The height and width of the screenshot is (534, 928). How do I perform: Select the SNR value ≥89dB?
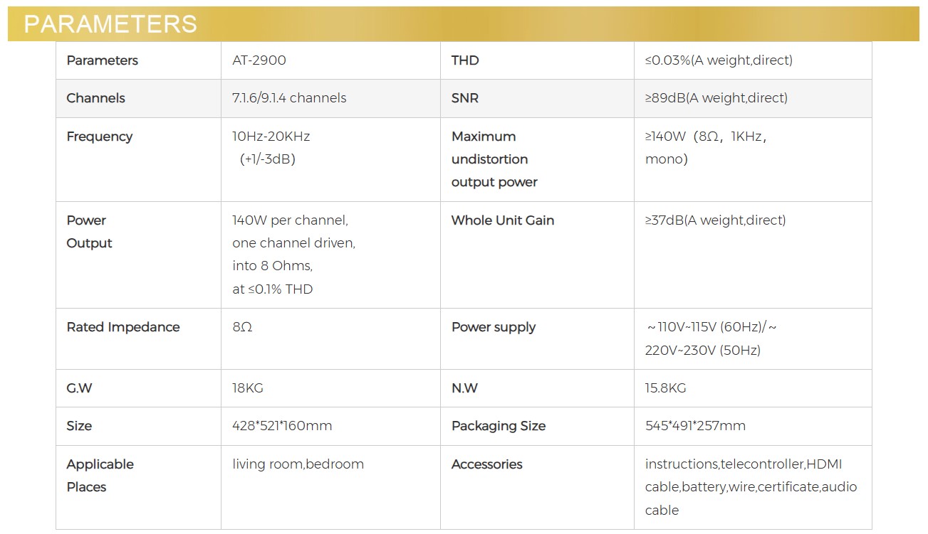click(716, 98)
